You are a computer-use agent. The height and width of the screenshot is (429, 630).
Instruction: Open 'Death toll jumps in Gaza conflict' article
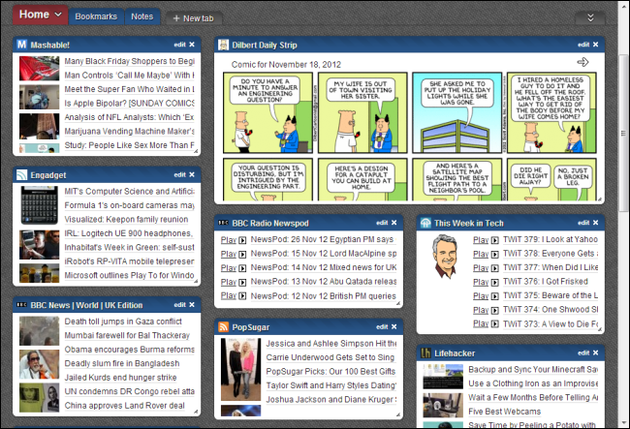(122, 322)
